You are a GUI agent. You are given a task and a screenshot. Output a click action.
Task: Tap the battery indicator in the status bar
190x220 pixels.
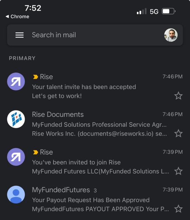[169, 11]
